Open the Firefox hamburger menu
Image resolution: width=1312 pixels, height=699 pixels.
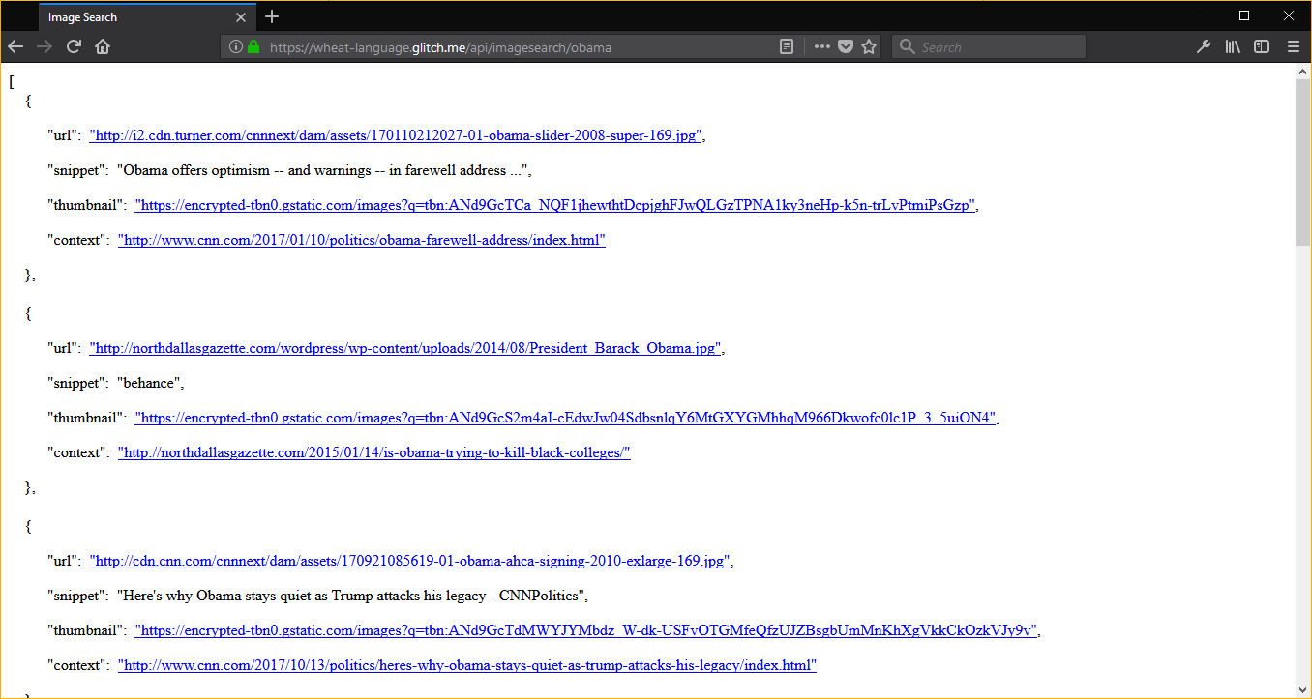click(x=1293, y=46)
